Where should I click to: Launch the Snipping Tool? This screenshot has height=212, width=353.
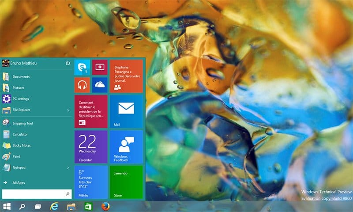37,123
